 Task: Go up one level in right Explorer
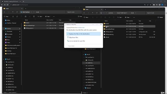point(93,13)
